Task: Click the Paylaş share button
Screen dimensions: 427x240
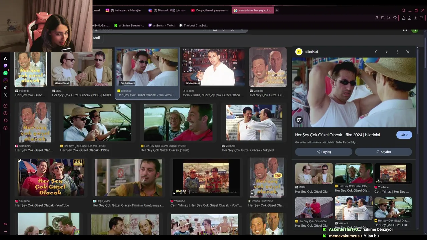Action: [324, 152]
